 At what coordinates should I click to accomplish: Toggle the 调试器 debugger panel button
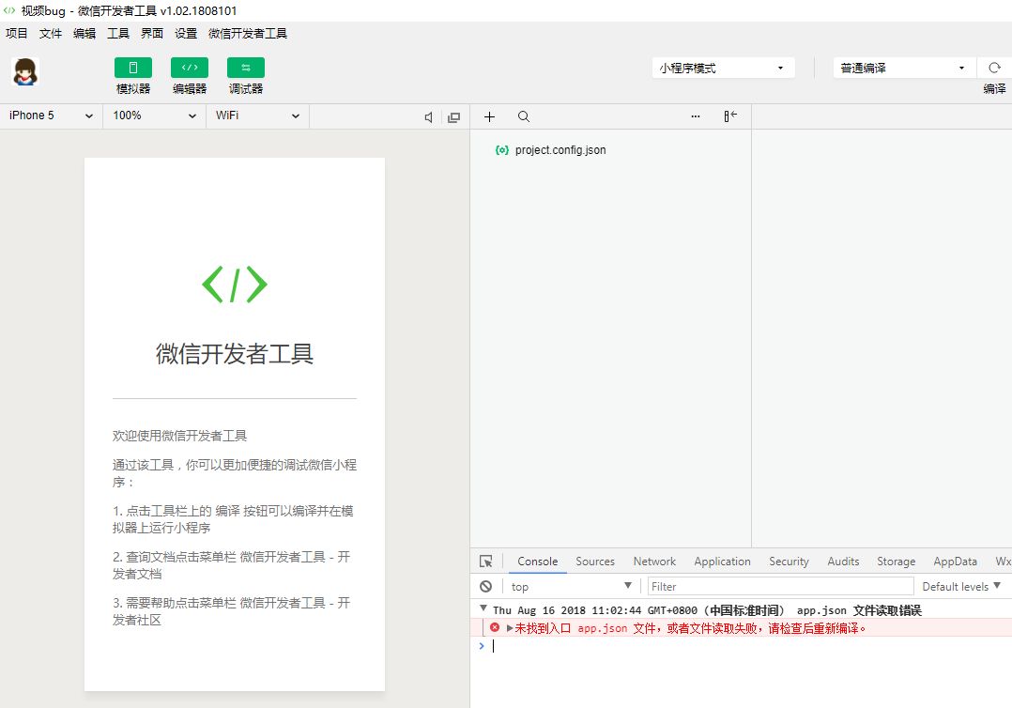click(x=245, y=68)
